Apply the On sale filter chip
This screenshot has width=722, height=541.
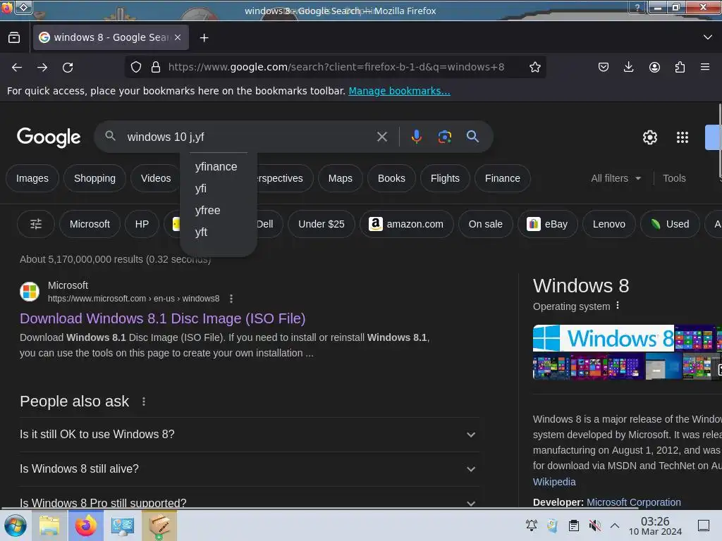coord(485,224)
